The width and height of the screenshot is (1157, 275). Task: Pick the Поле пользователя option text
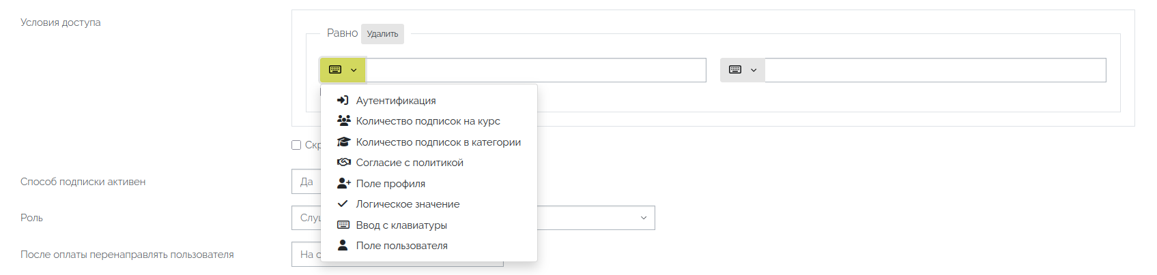(x=401, y=246)
